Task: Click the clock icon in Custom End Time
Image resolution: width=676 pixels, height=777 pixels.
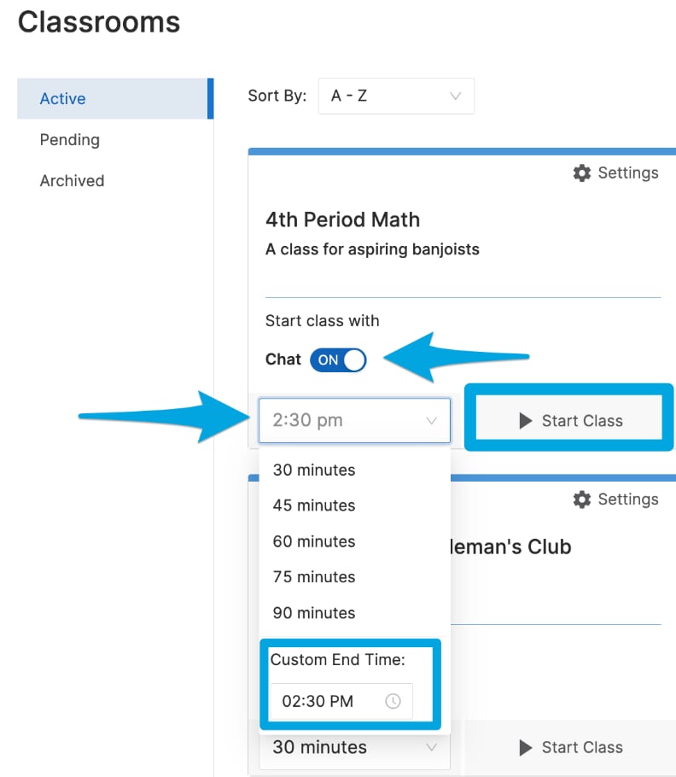Action: point(393,701)
